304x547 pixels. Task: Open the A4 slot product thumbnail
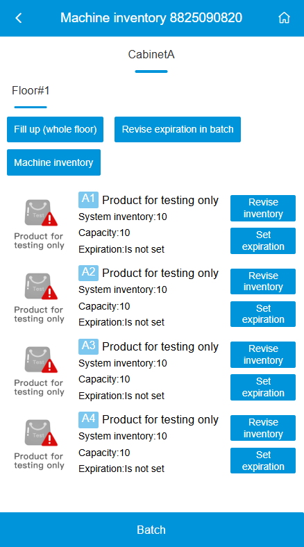(39, 444)
